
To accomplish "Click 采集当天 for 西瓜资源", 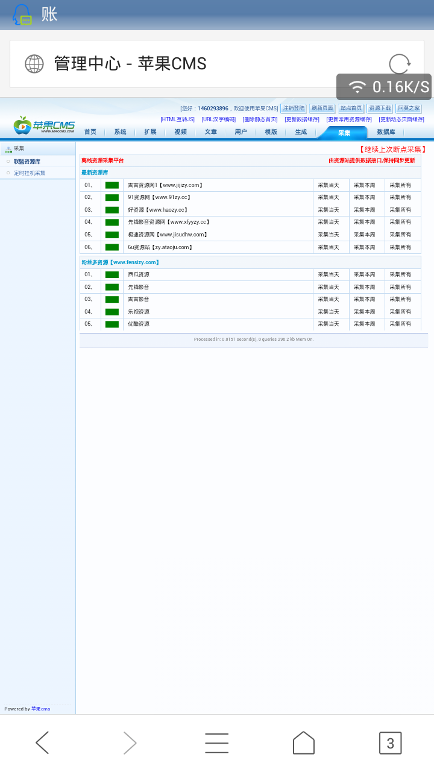I will [329, 274].
